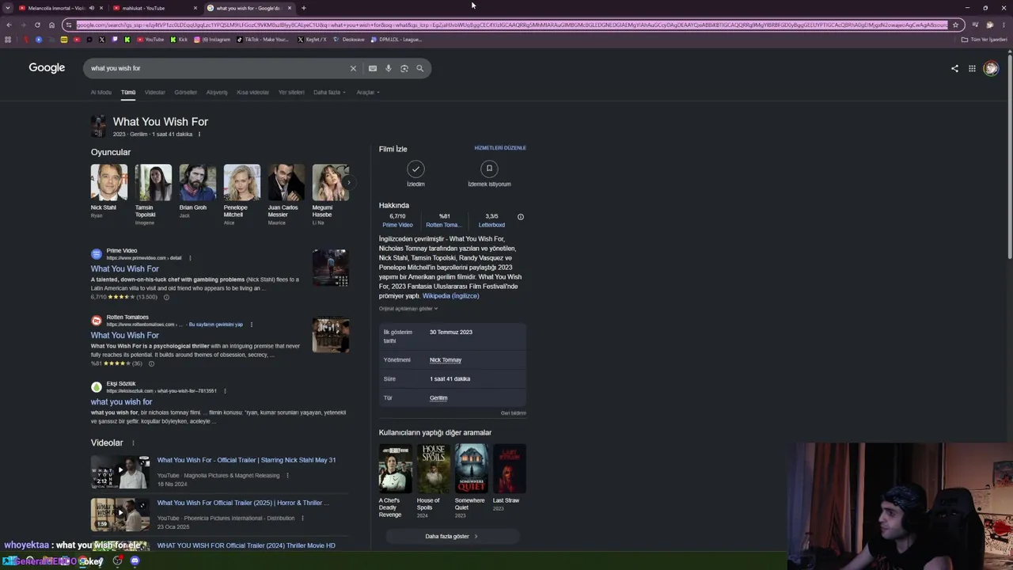This screenshot has width=1013, height=570.
Task: Bookmark this page with the star
Action: pyautogui.click(x=955, y=25)
